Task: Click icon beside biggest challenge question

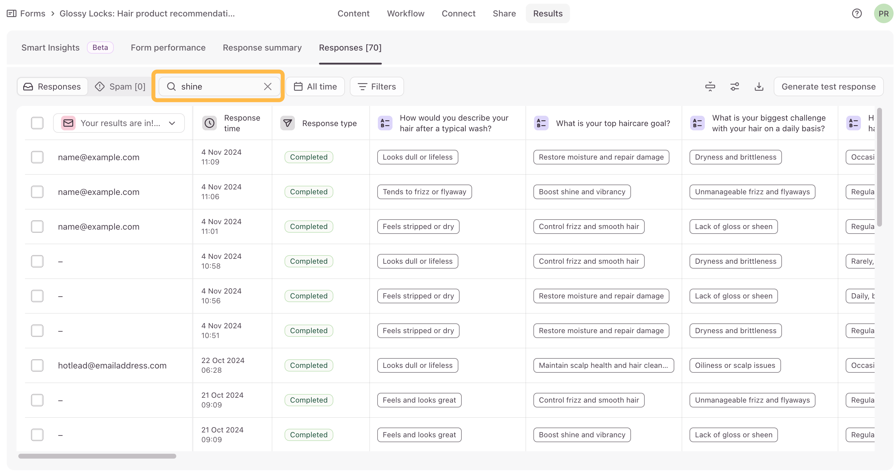Action: coord(697,123)
